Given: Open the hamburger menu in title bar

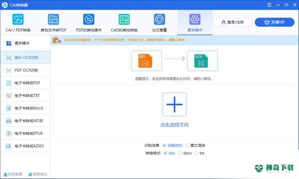Looking at the screenshot, I should tap(269, 5).
